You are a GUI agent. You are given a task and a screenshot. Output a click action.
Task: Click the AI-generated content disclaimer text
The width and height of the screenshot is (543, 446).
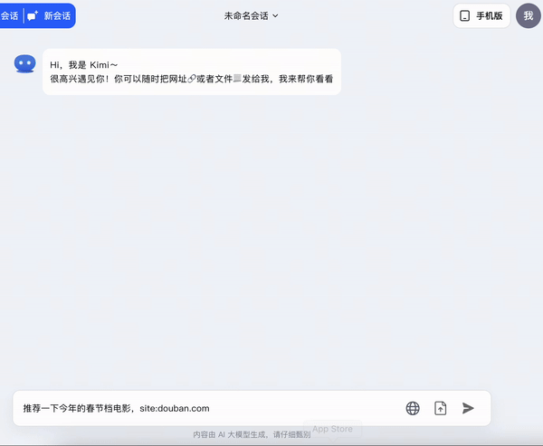pos(251,435)
